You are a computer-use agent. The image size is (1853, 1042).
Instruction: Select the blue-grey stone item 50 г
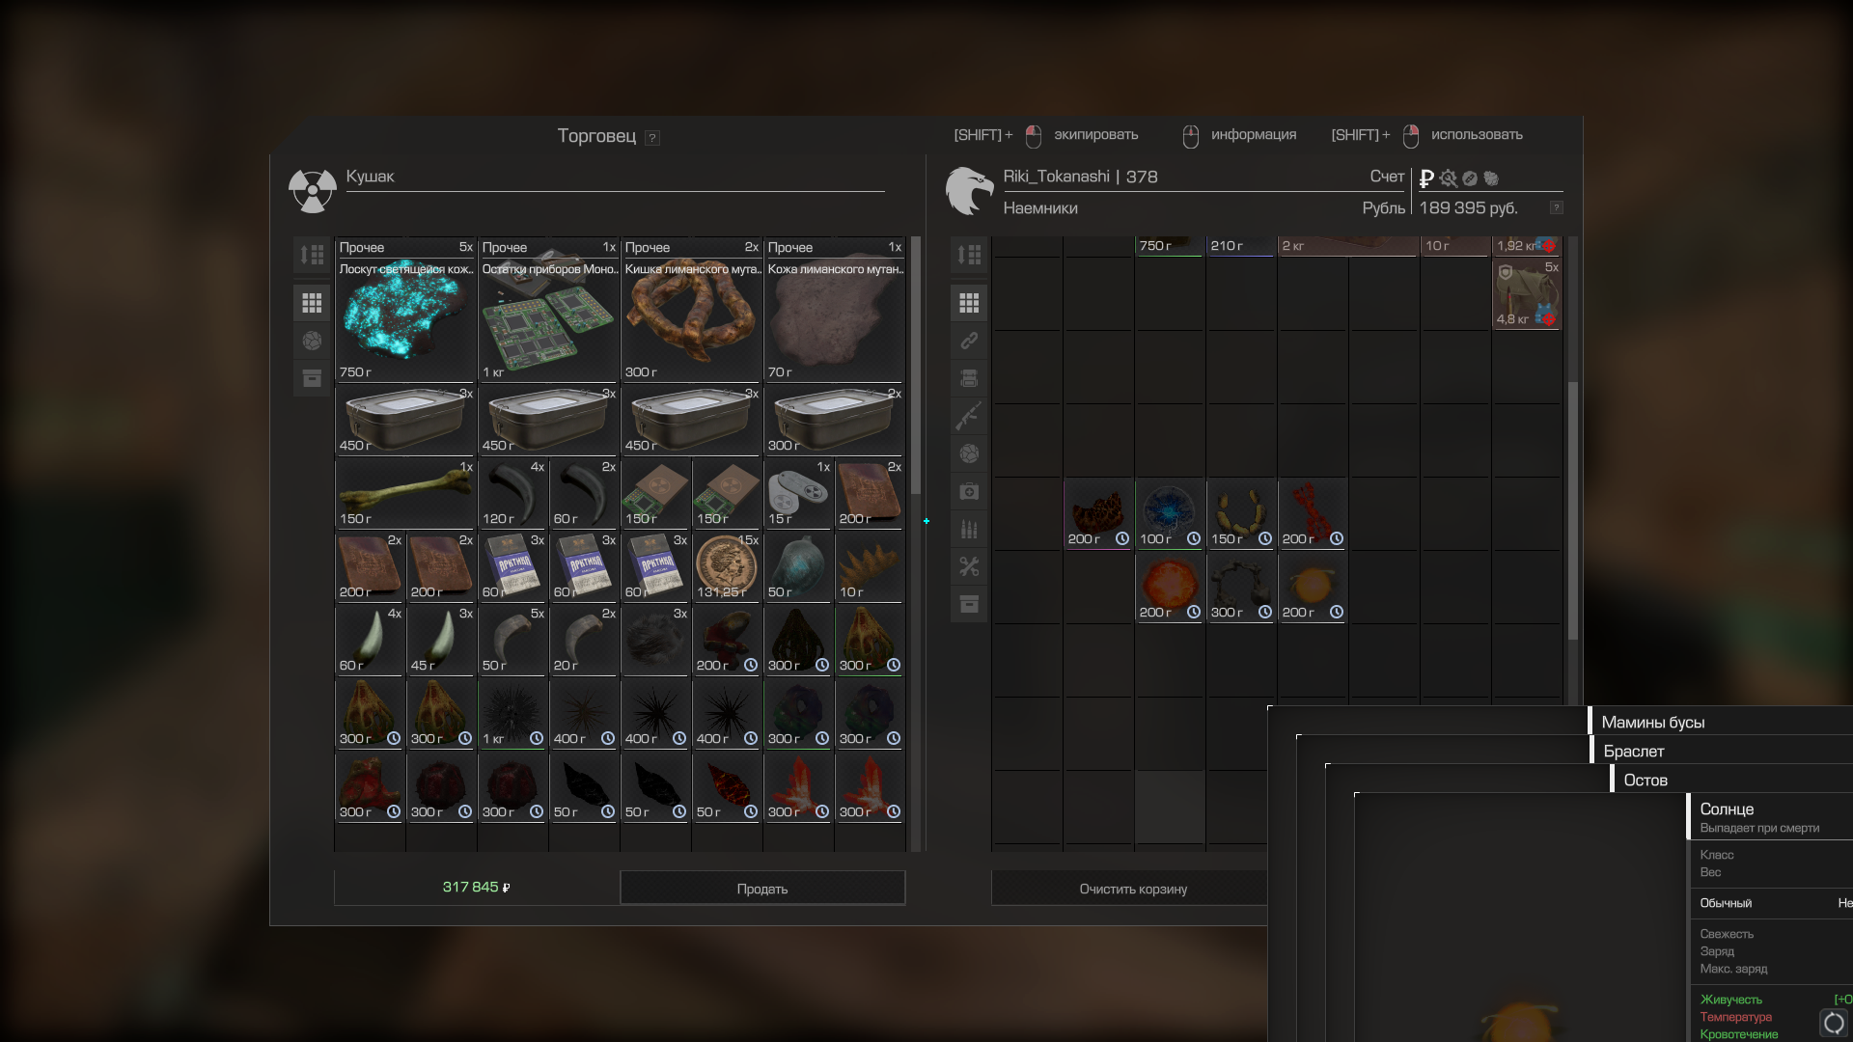pos(798,566)
